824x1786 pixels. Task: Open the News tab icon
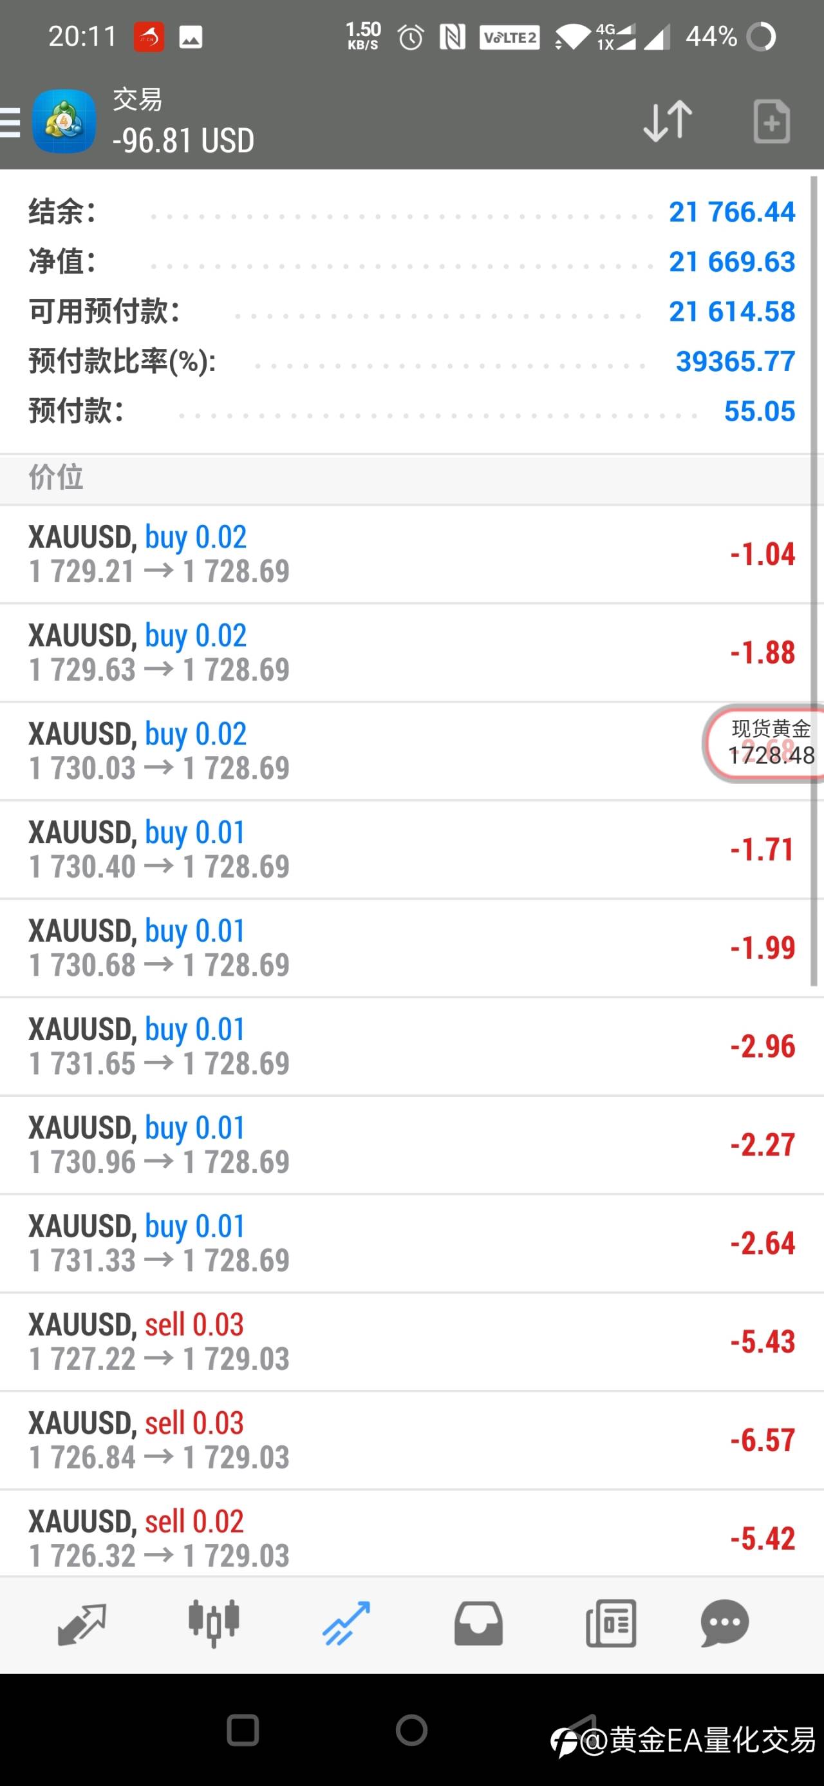[x=610, y=1623]
